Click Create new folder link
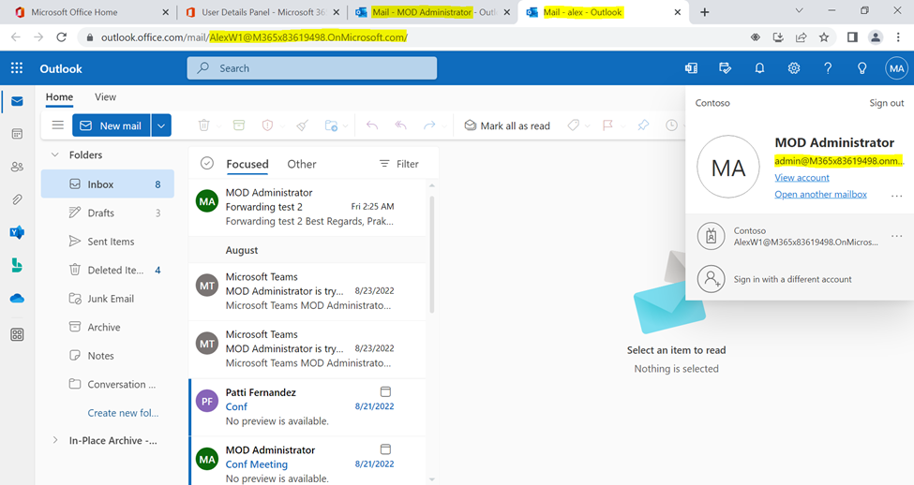Screen dimensions: 914x485 [x=123, y=413]
